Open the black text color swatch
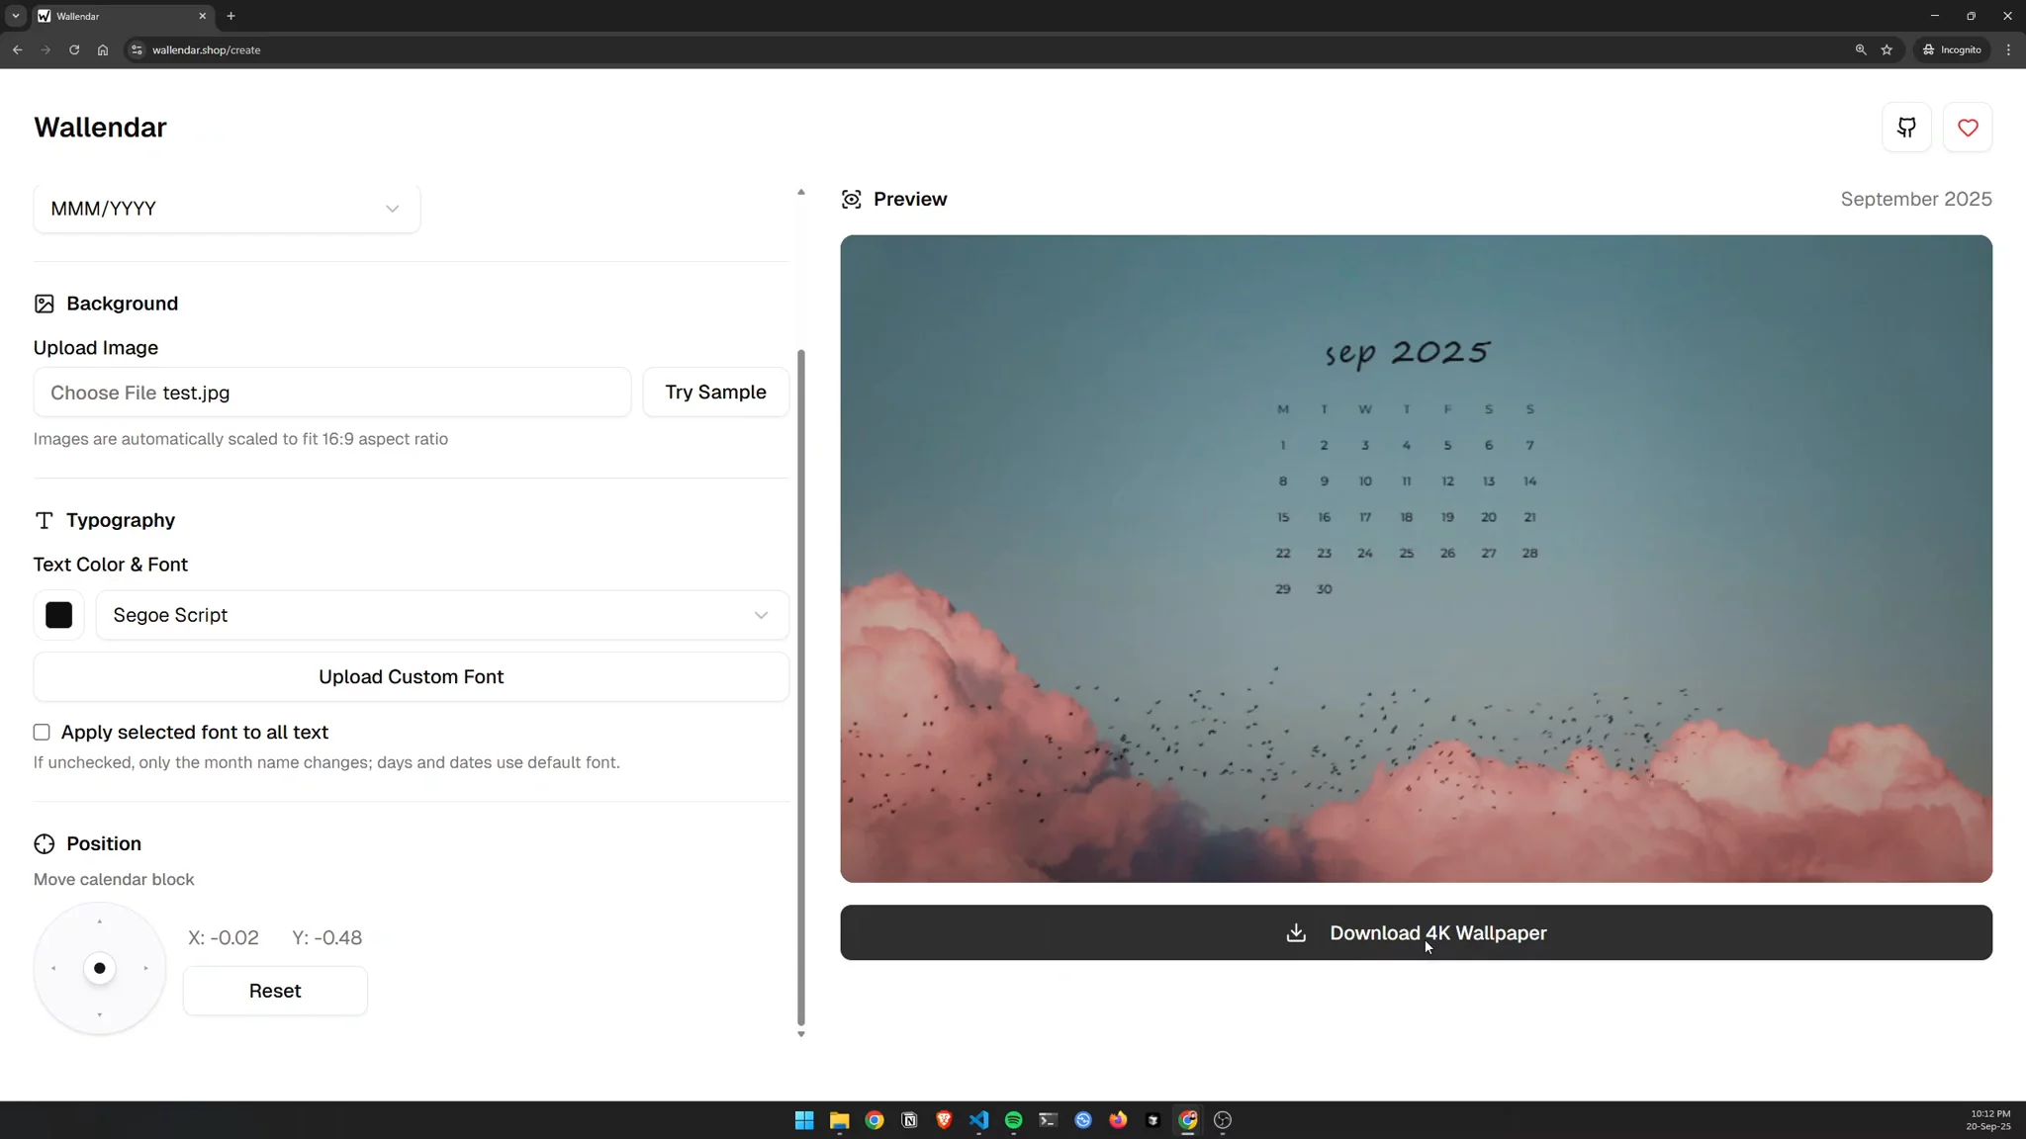The width and height of the screenshot is (2026, 1139). point(58,615)
